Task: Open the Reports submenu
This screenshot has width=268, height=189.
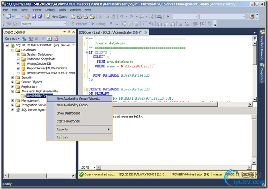Action: 80,129
